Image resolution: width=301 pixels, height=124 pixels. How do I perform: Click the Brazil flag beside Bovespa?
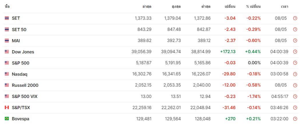pos(7,119)
